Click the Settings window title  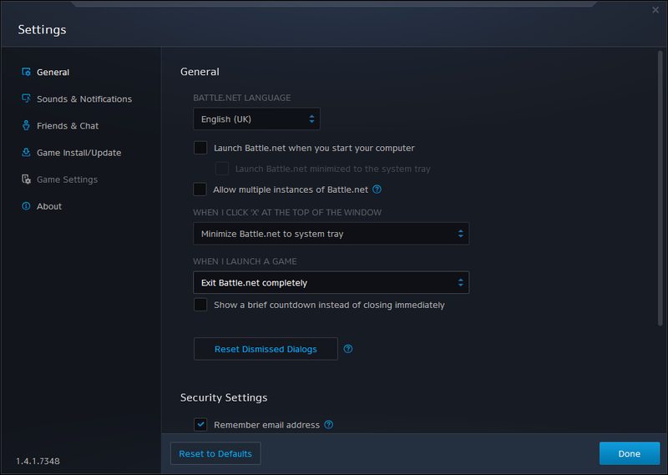coord(42,29)
